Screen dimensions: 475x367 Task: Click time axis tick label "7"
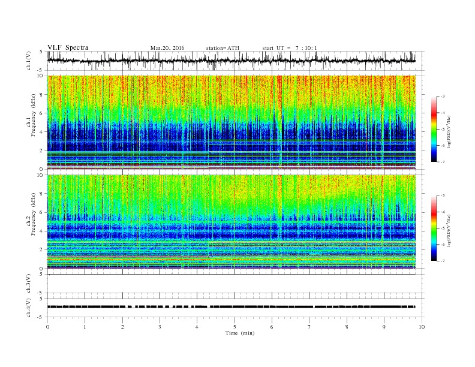309,327
